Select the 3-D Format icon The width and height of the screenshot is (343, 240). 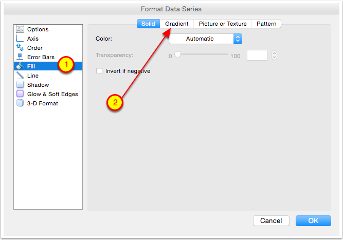(x=20, y=103)
